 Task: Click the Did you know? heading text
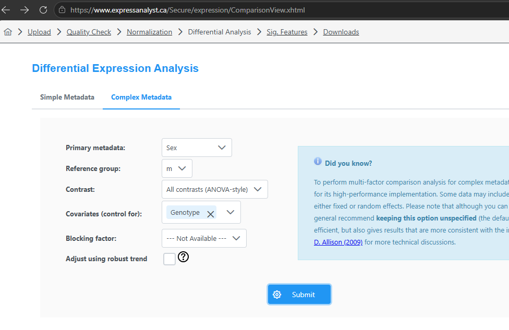pos(348,163)
